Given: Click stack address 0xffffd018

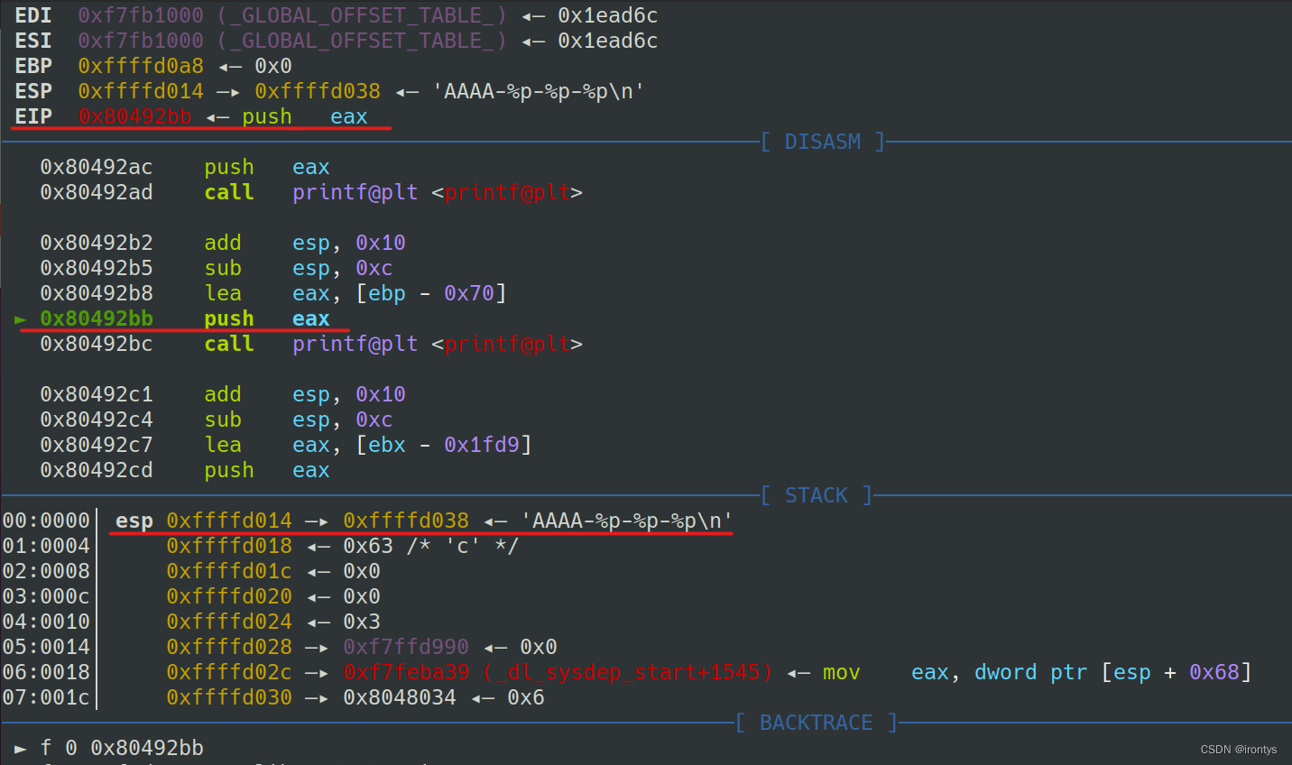Looking at the screenshot, I should [x=229, y=546].
